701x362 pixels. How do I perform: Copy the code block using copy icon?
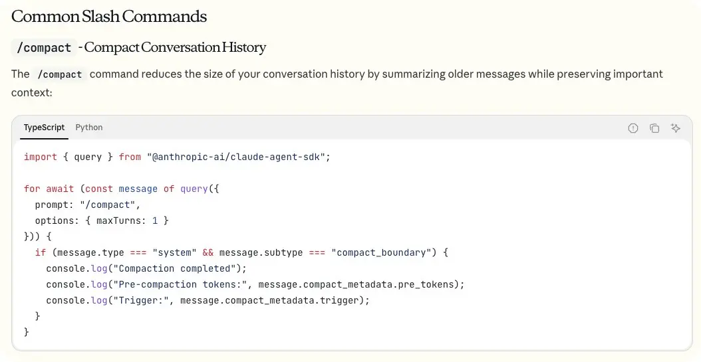click(654, 128)
